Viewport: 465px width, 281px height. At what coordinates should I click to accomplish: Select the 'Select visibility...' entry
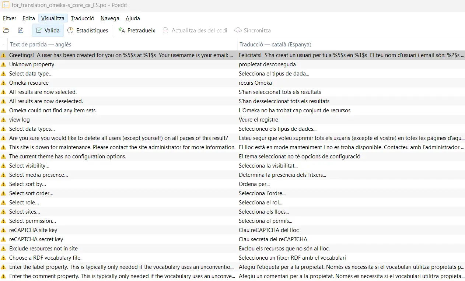tap(111, 165)
